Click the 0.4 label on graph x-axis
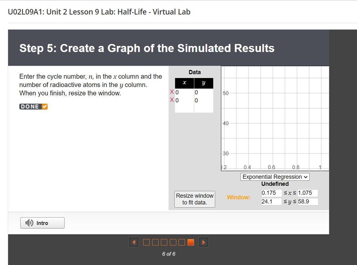 coord(247,167)
